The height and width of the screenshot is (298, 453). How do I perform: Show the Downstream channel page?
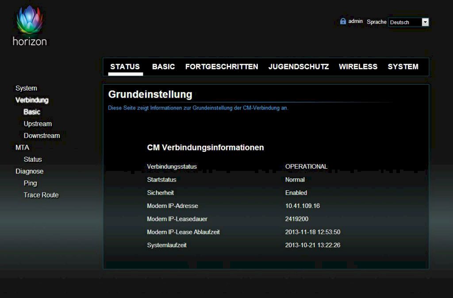coord(42,136)
